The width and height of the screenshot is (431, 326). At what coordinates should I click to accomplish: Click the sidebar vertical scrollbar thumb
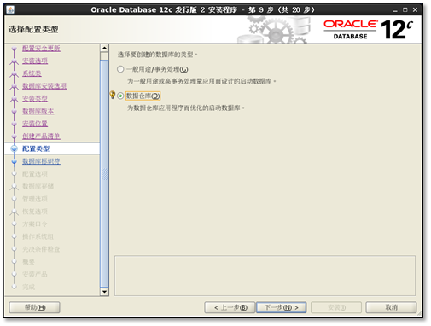(x=104, y=173)
